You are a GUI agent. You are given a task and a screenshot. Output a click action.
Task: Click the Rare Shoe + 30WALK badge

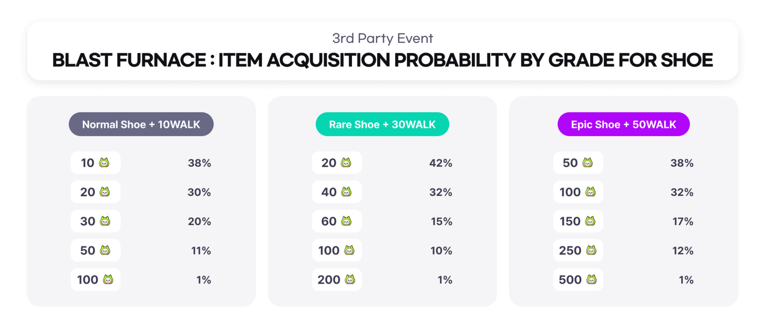click(382, 124)
